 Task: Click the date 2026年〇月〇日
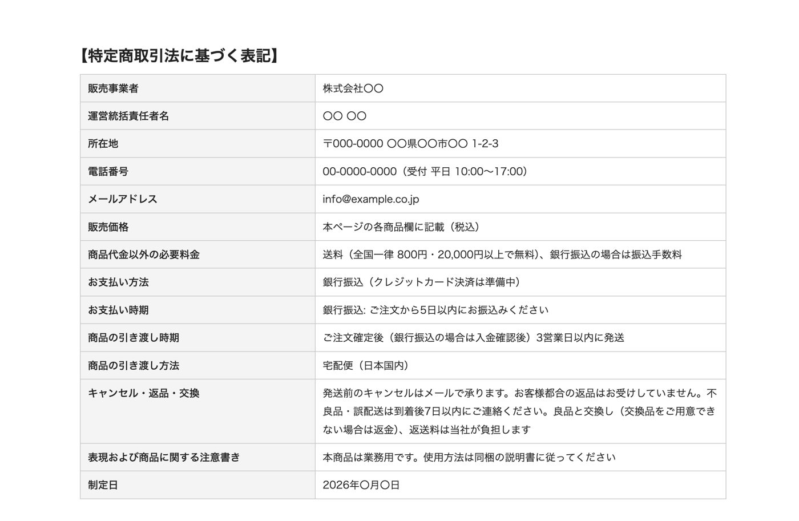tap(361, 485)
